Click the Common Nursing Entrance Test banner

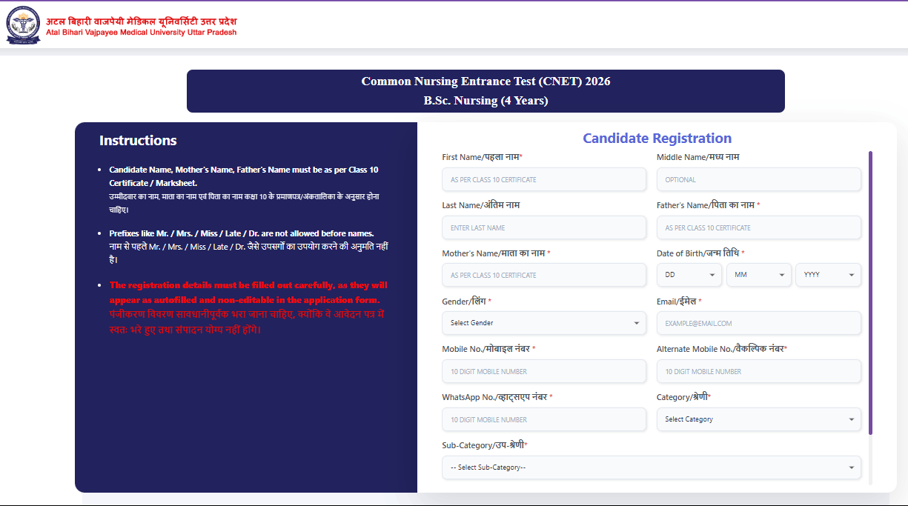(x=486, y=91)
